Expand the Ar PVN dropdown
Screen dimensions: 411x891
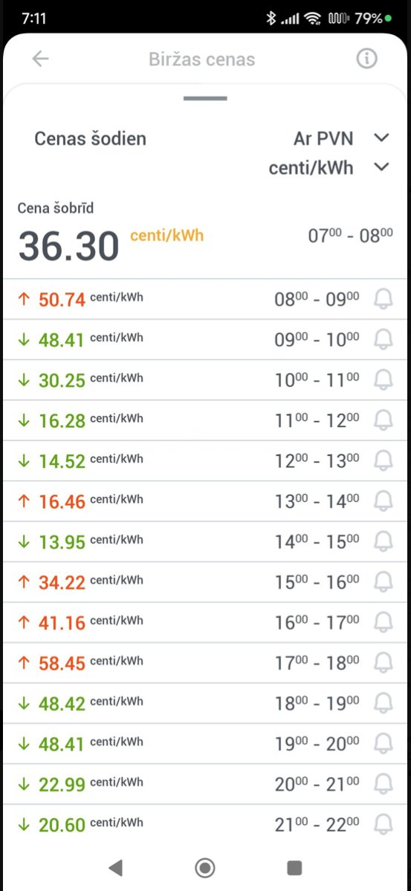coord(341,138)
